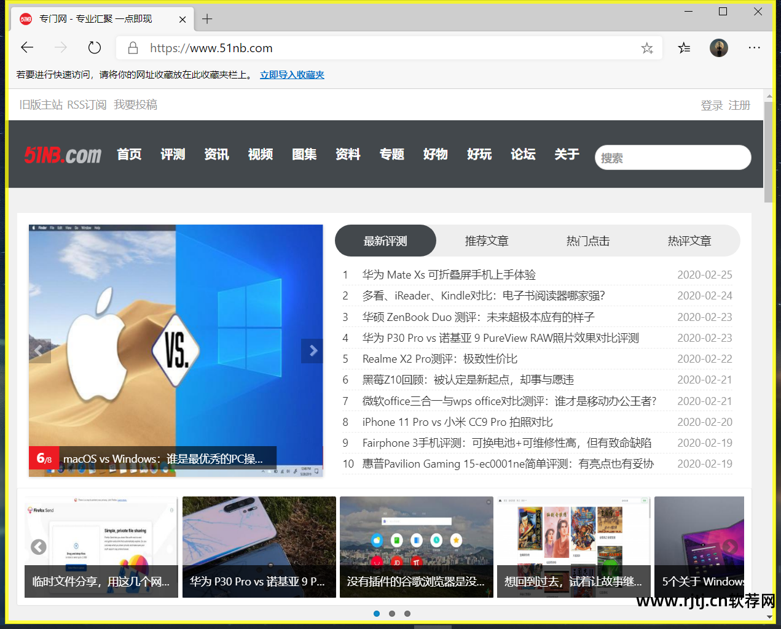Show previous slide in main carousel

(x=39, y=351)
